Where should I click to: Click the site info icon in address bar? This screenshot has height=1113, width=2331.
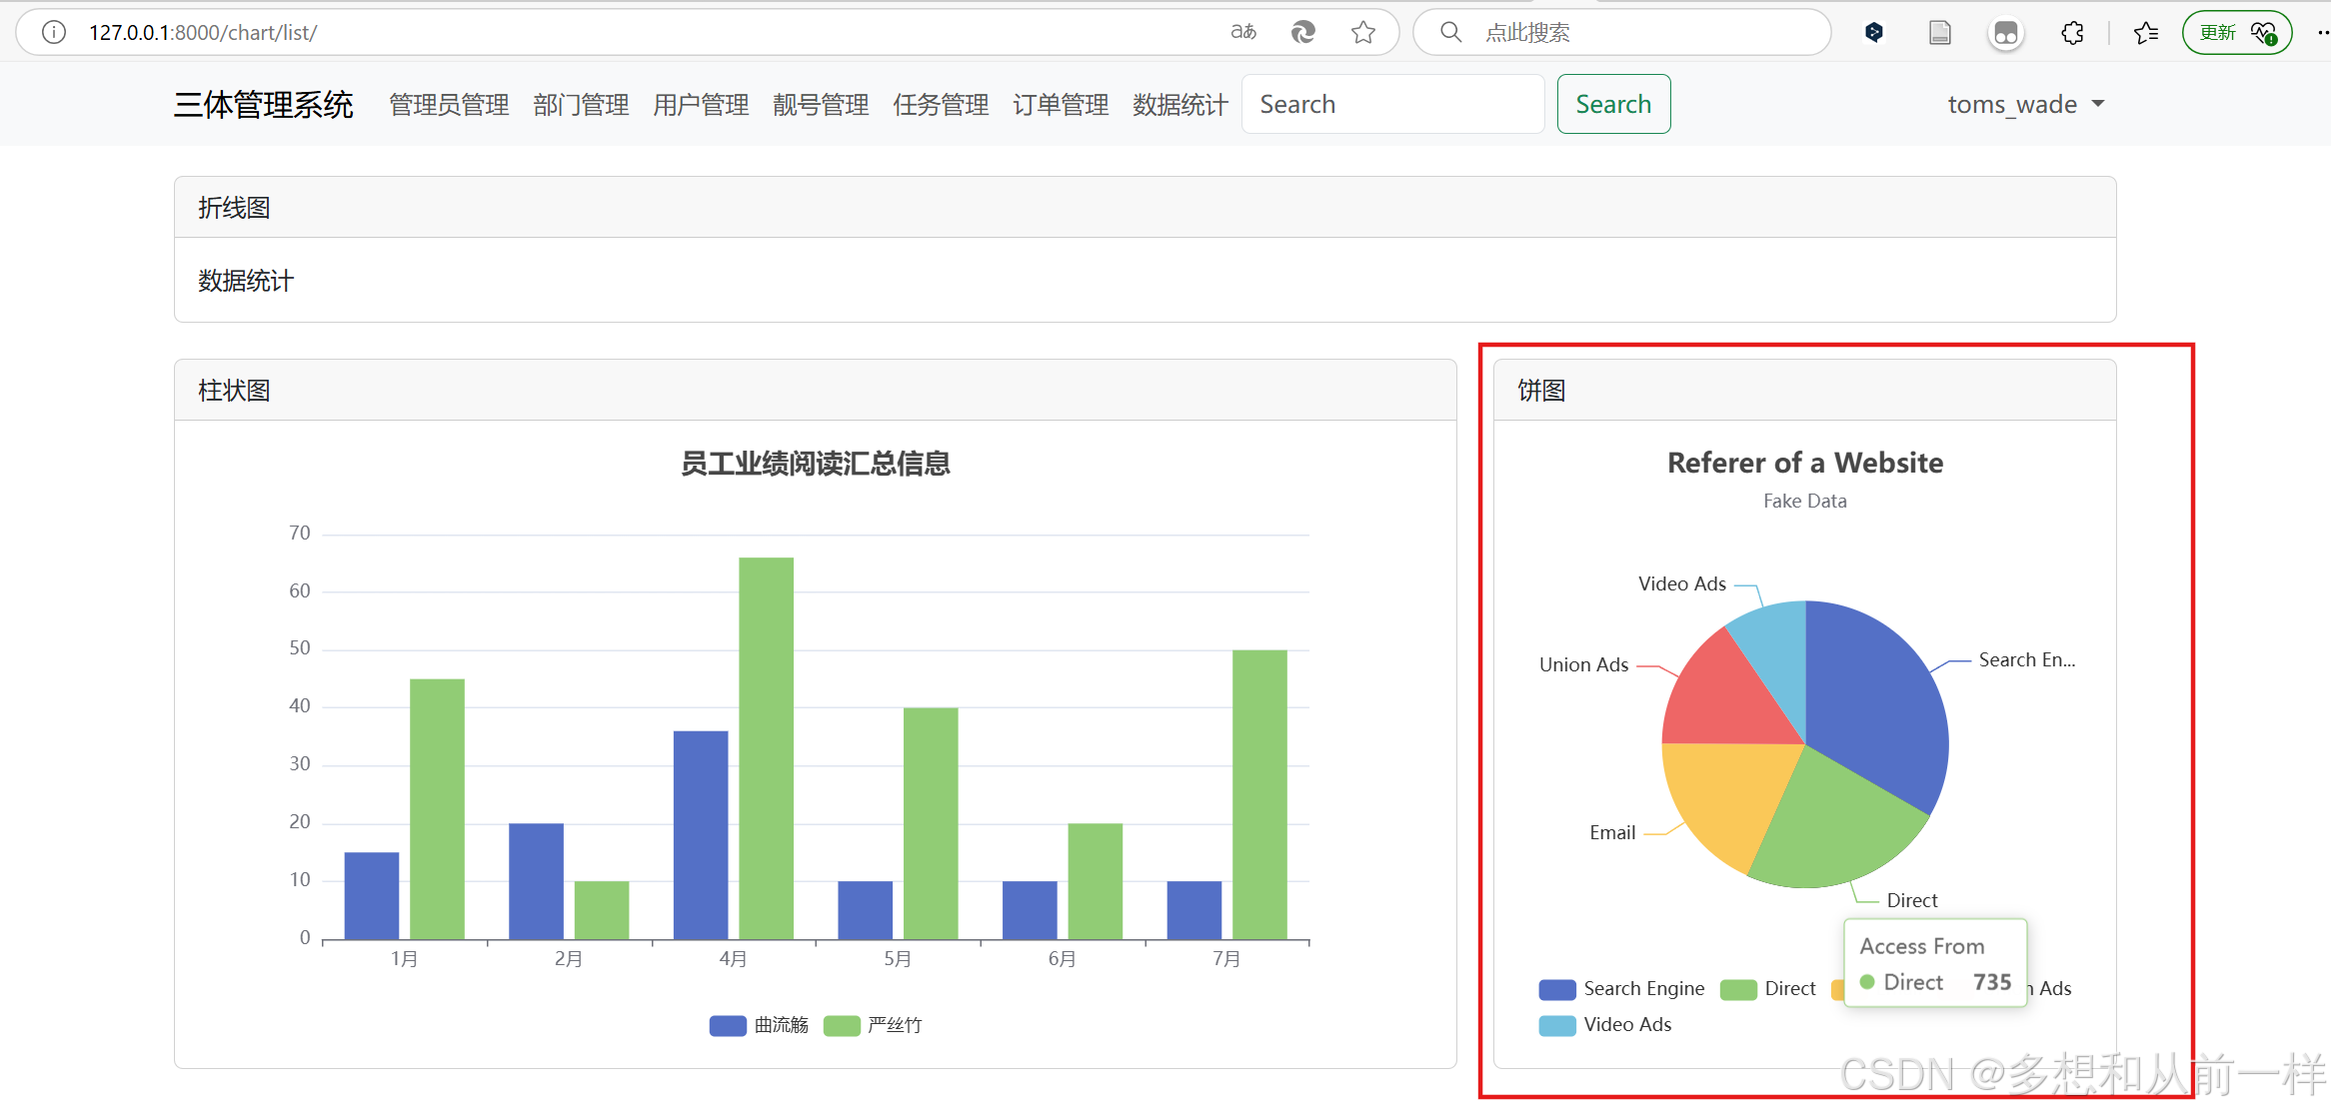[54, 33]
